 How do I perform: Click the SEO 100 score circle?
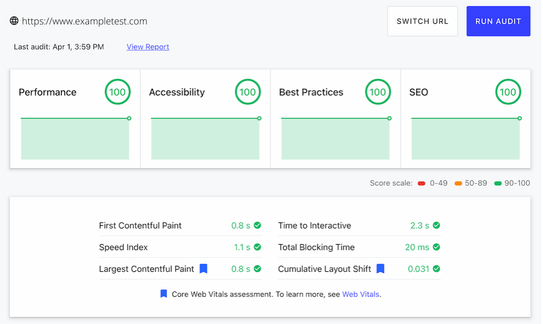(508, 92)
